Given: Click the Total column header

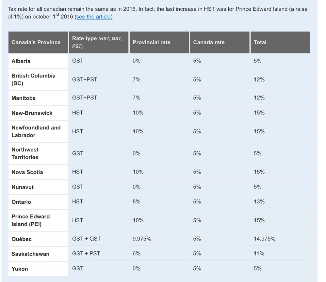Looking at the screenshot, I should coord(260,42).
